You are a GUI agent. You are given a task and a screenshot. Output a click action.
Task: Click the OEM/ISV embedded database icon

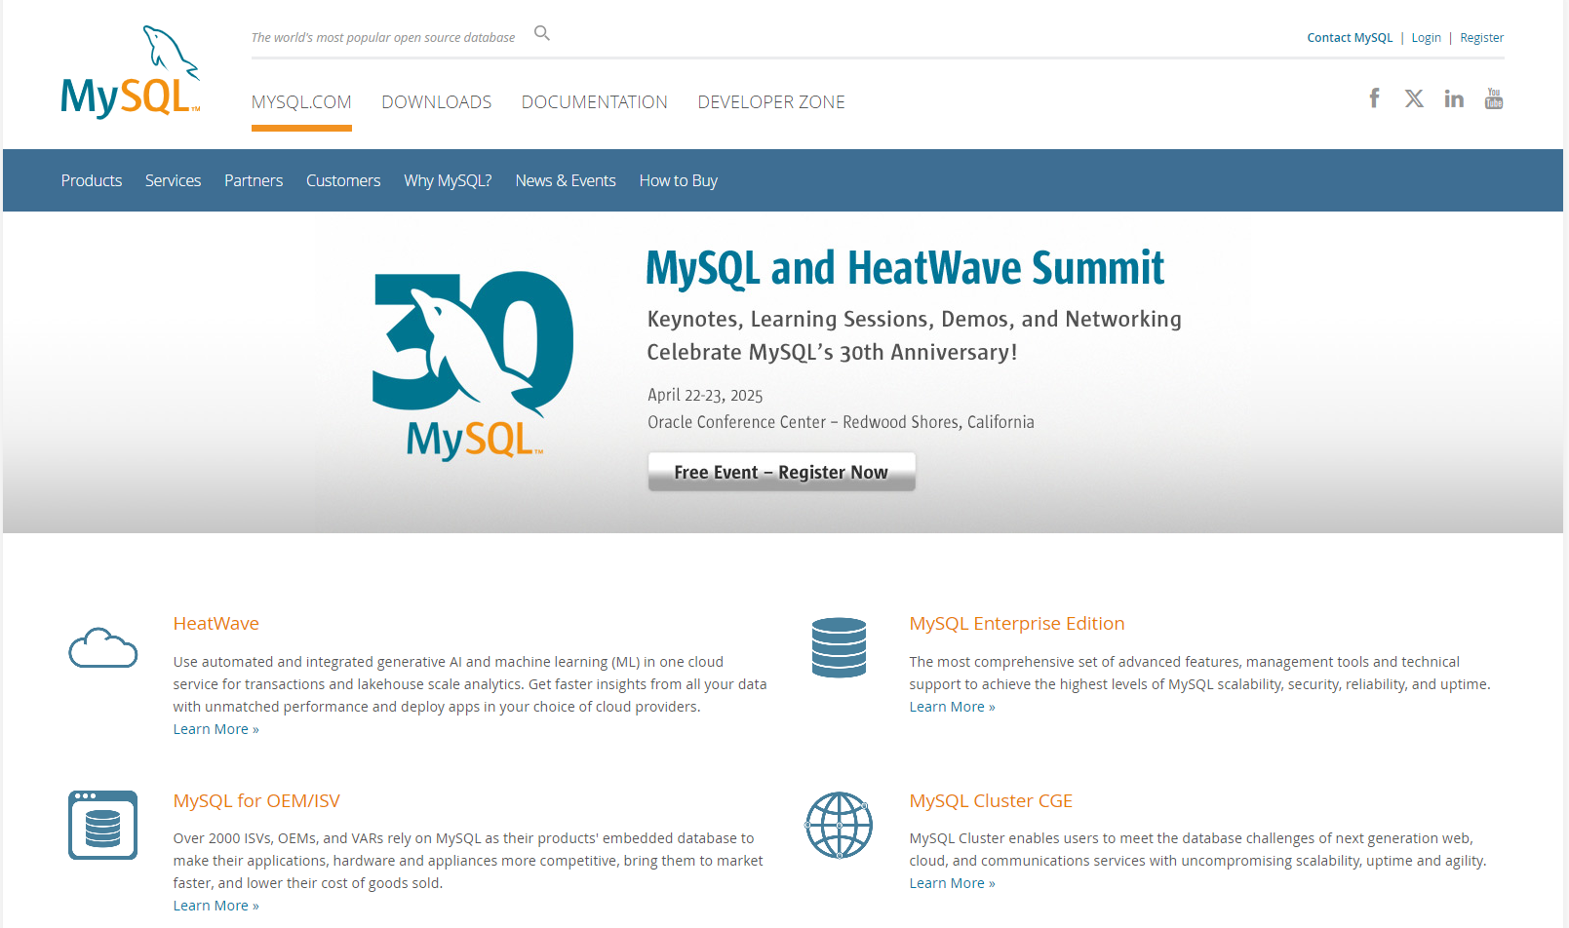(103, 825)
